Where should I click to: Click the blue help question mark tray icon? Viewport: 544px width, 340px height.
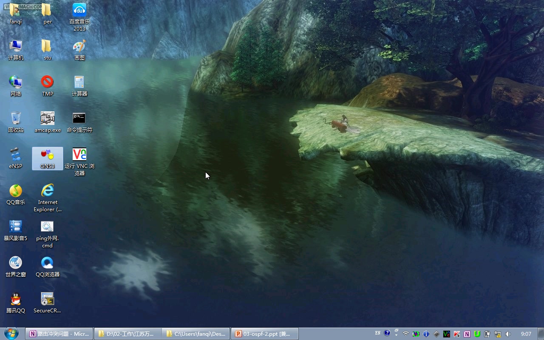point(387,333)
